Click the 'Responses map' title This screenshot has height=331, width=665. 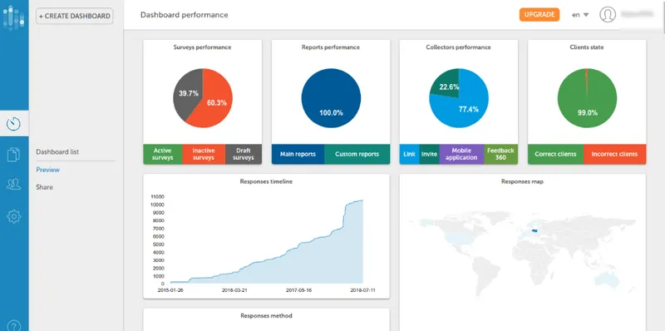point(523,181)
